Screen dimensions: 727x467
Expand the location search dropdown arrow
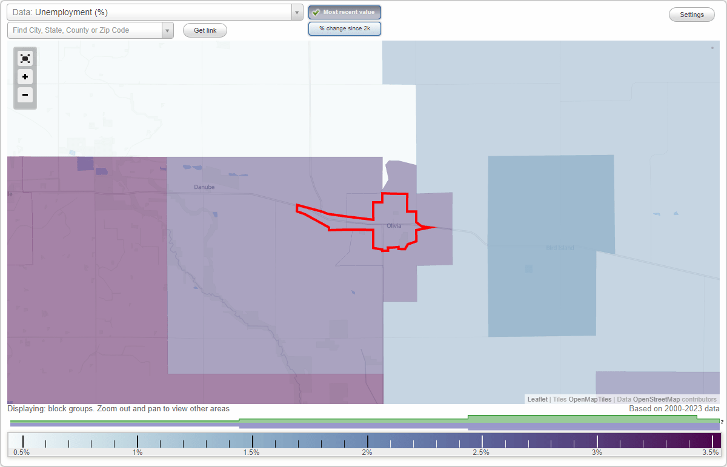pos(168,30)
